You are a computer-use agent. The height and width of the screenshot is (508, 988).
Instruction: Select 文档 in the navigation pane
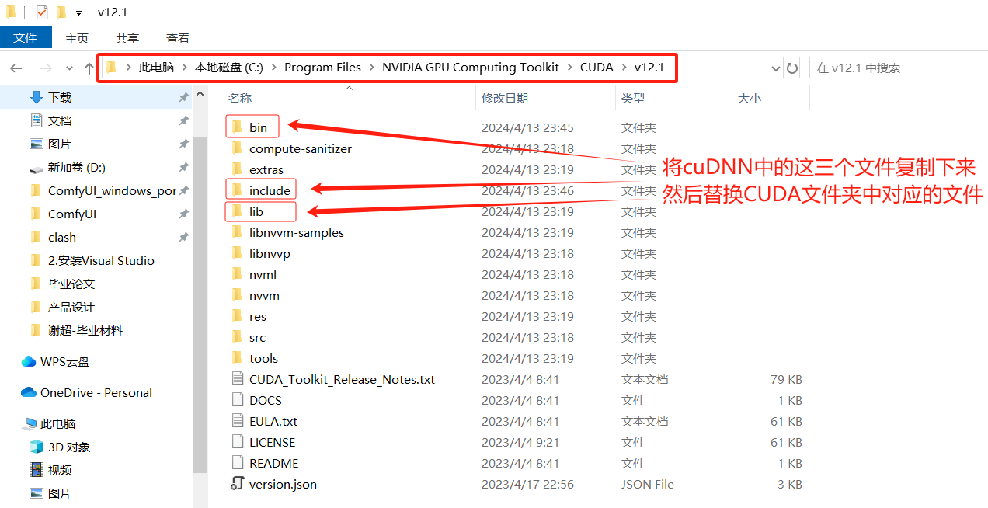point(60,120)
